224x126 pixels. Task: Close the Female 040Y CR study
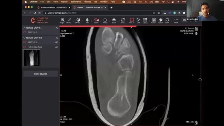tap(57, 38)
